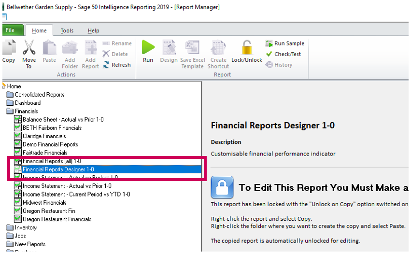Select Claridge Financials report

tap(44, 136)
